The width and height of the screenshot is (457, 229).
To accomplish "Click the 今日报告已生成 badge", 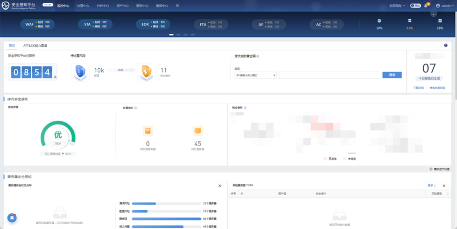I will 429,78.
